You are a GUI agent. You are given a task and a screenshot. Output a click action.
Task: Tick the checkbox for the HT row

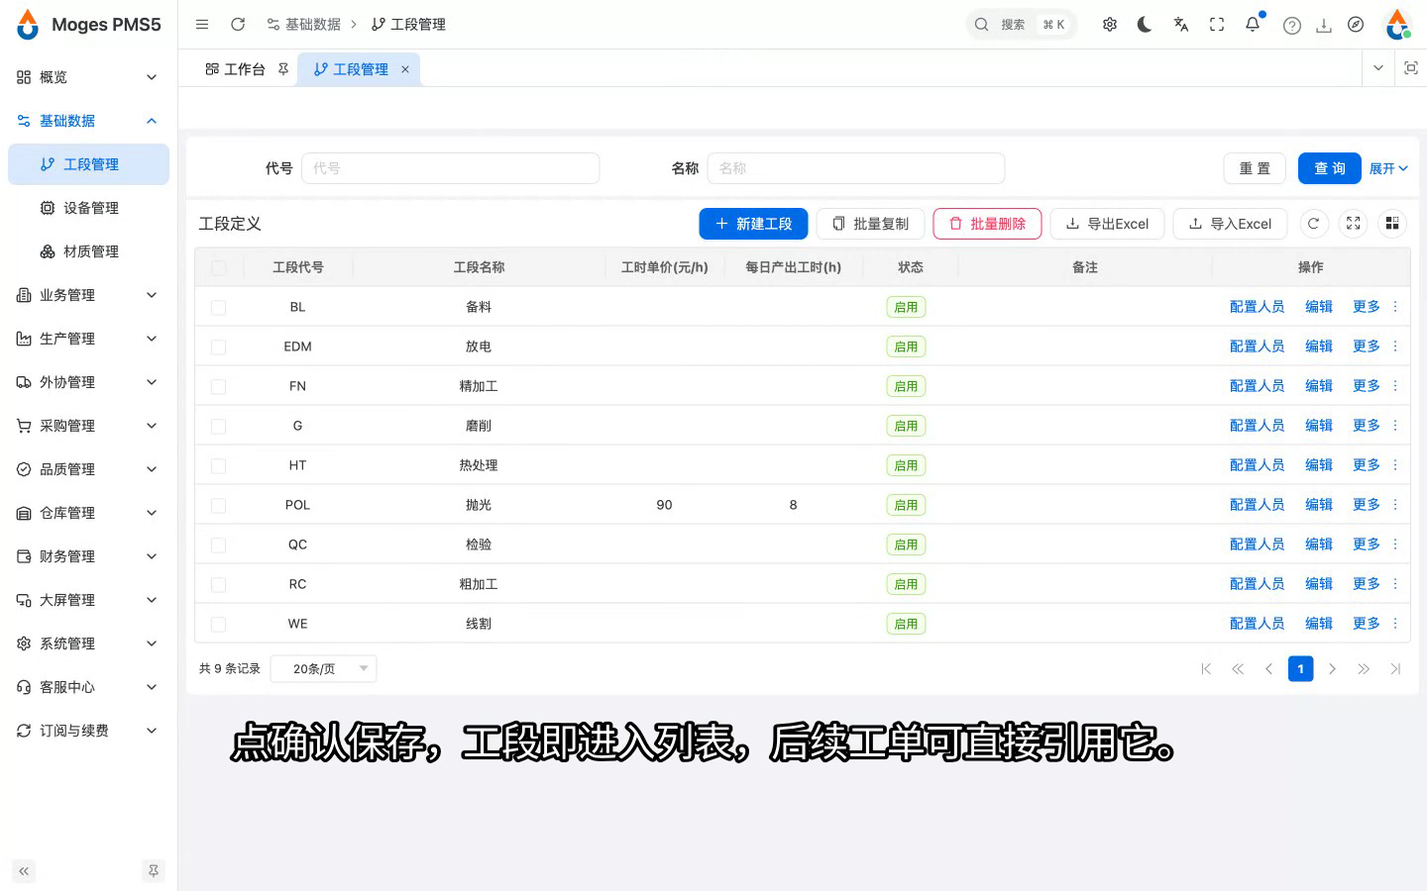click(x=219, y=466)
